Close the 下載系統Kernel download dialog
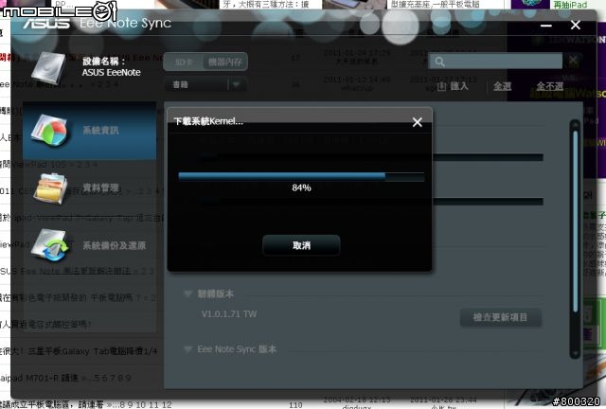Viewport: 606px width, 409px height. click(x=417, y=122)
